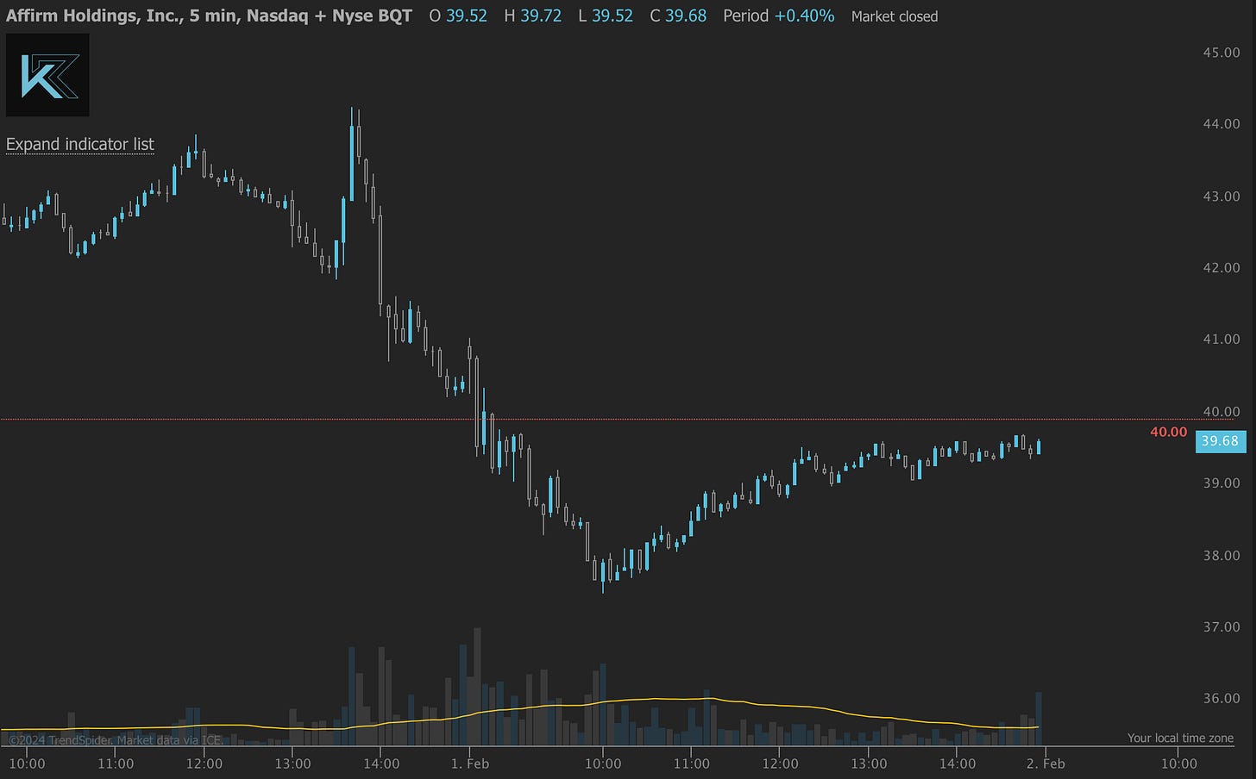
Task: Click the 13:00 label before 1. Feb
Action: pyautogui.click(x=292, y=763)
